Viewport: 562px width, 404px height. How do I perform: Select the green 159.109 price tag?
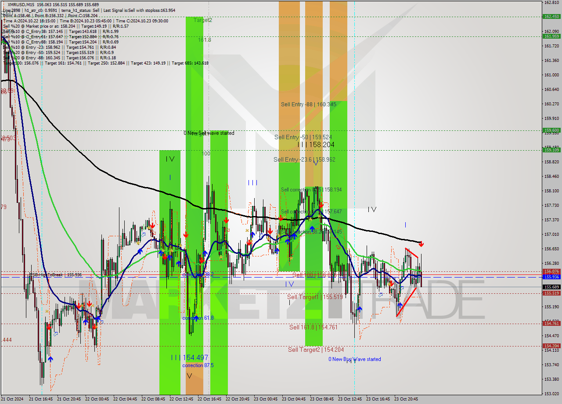551,150
